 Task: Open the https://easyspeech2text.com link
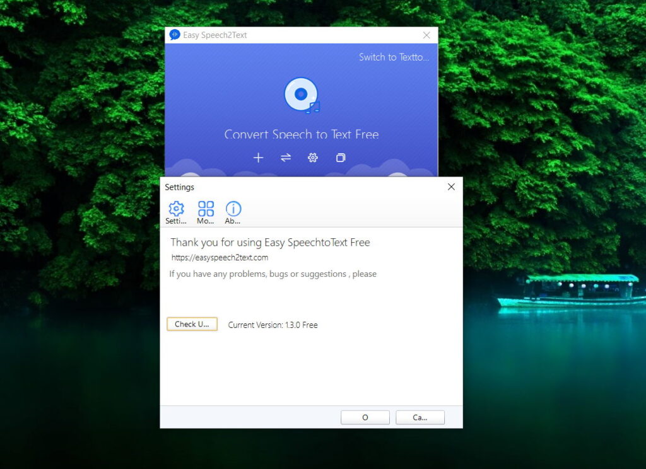click(220, 258)
